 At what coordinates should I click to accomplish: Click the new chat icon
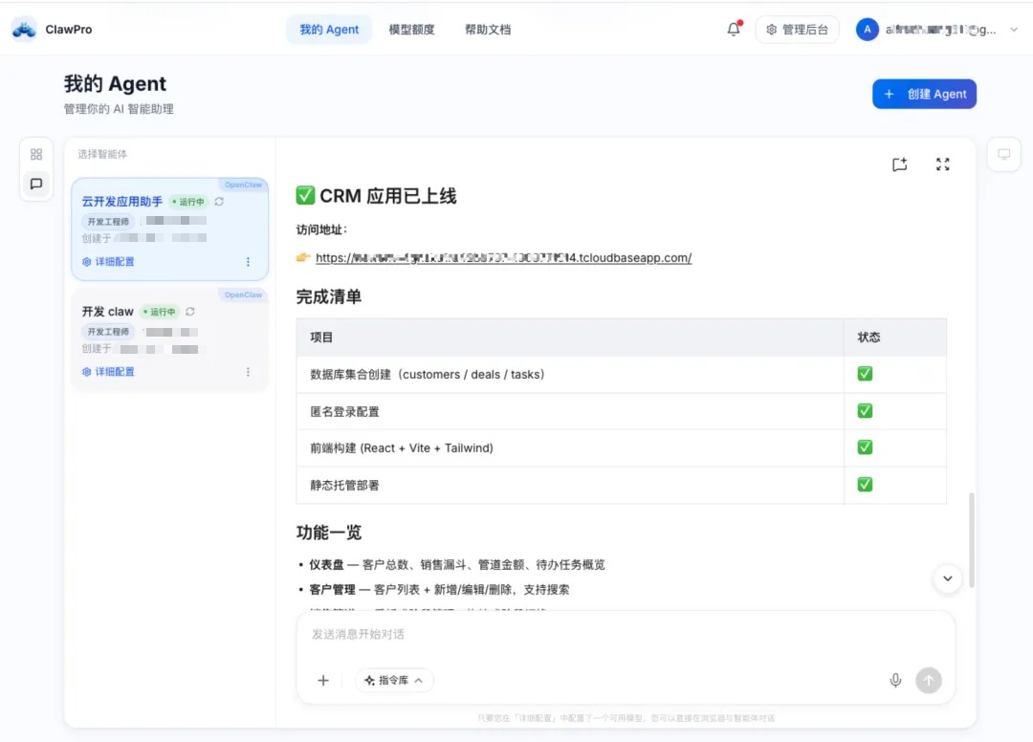[900, 164]
